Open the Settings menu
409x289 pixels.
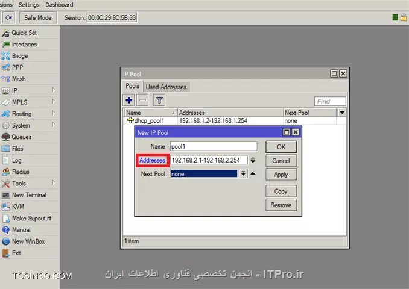click(29, 5)
